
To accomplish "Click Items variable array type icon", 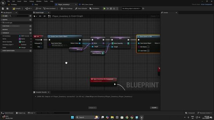I will click(20, 39).
